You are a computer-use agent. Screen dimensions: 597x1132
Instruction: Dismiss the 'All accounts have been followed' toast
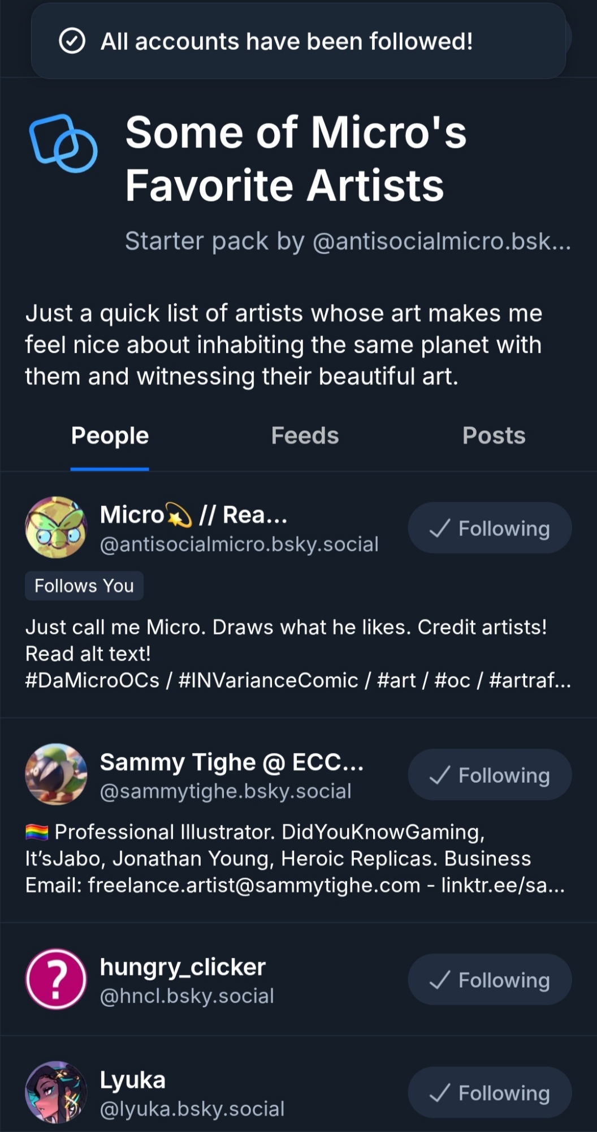[298, 41]
